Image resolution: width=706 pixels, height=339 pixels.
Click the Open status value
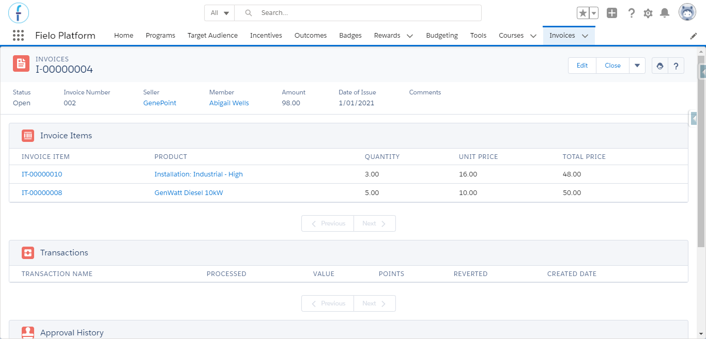pyautogui.click(x=22, y=103)
